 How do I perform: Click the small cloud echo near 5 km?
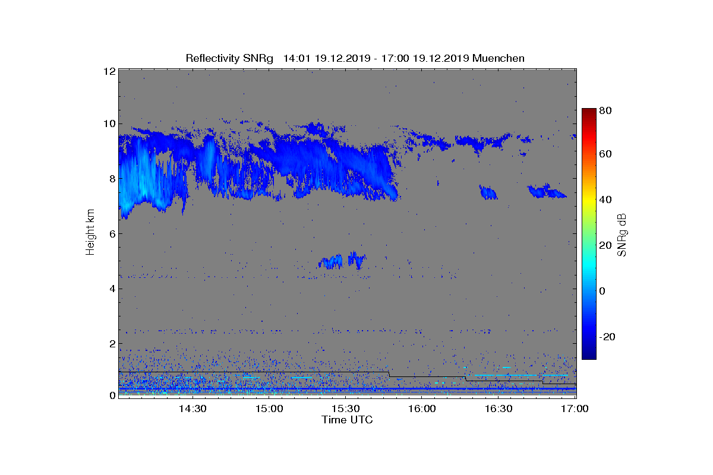(342, 261)
